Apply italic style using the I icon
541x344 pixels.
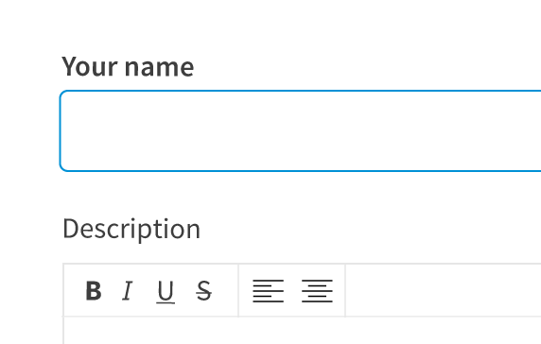128,291
